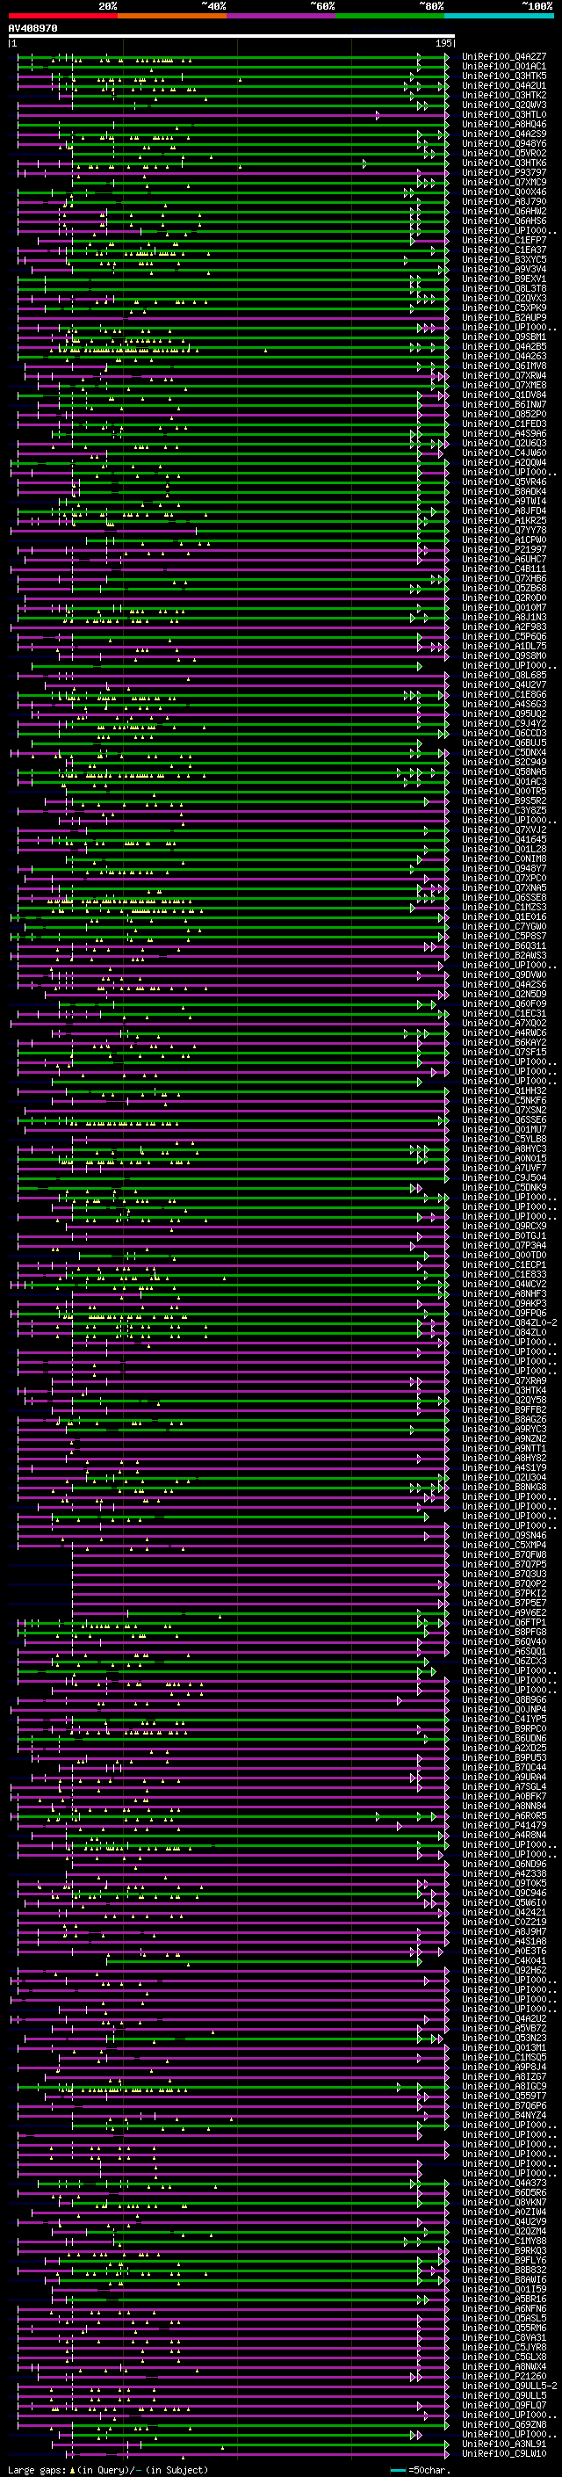The width and height of the screenshot is (562, 2477).
Task: Select hit label UniRef100_Q41645
Action: coord(504,839)
